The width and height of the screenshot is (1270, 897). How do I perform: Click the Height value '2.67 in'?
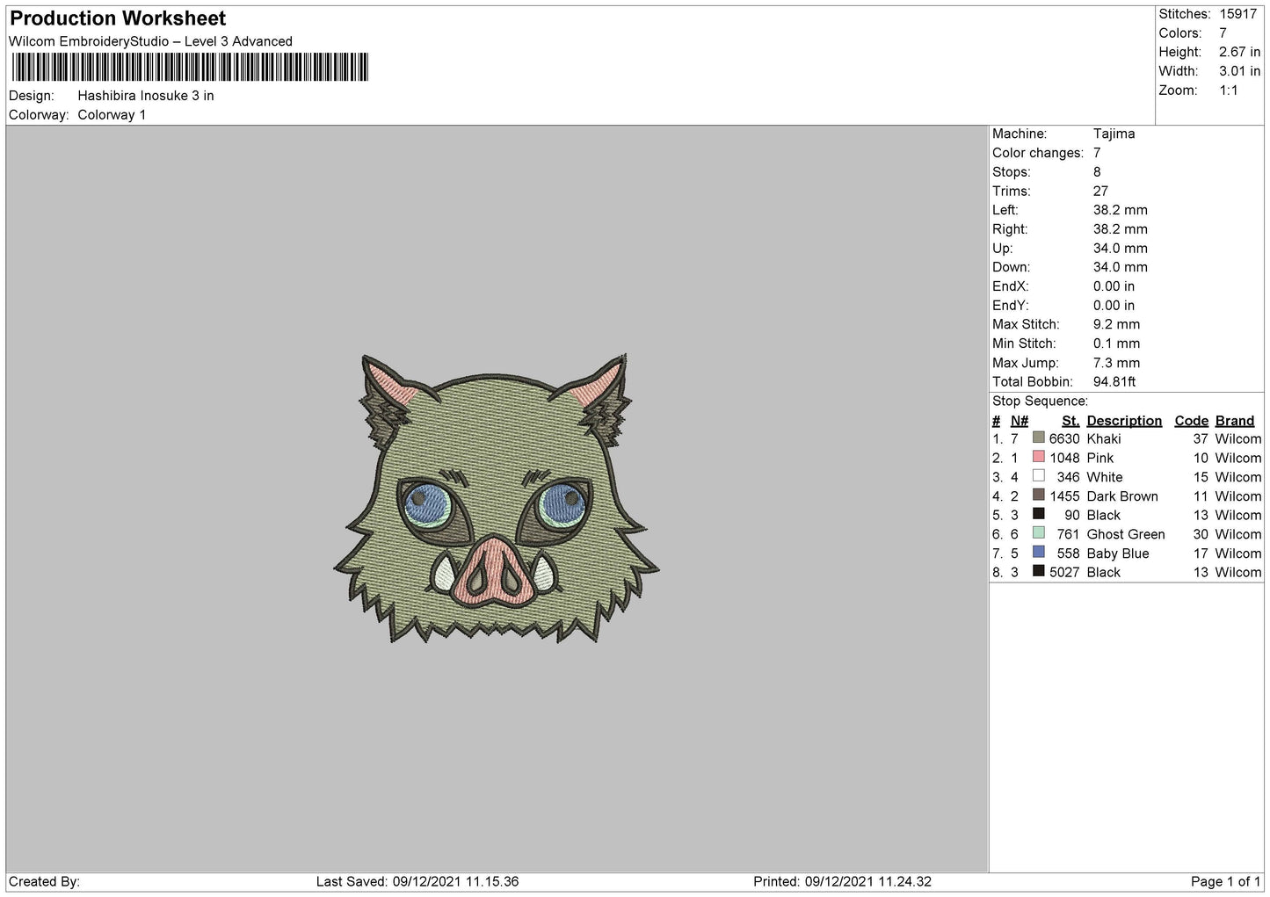[1239, 52]
